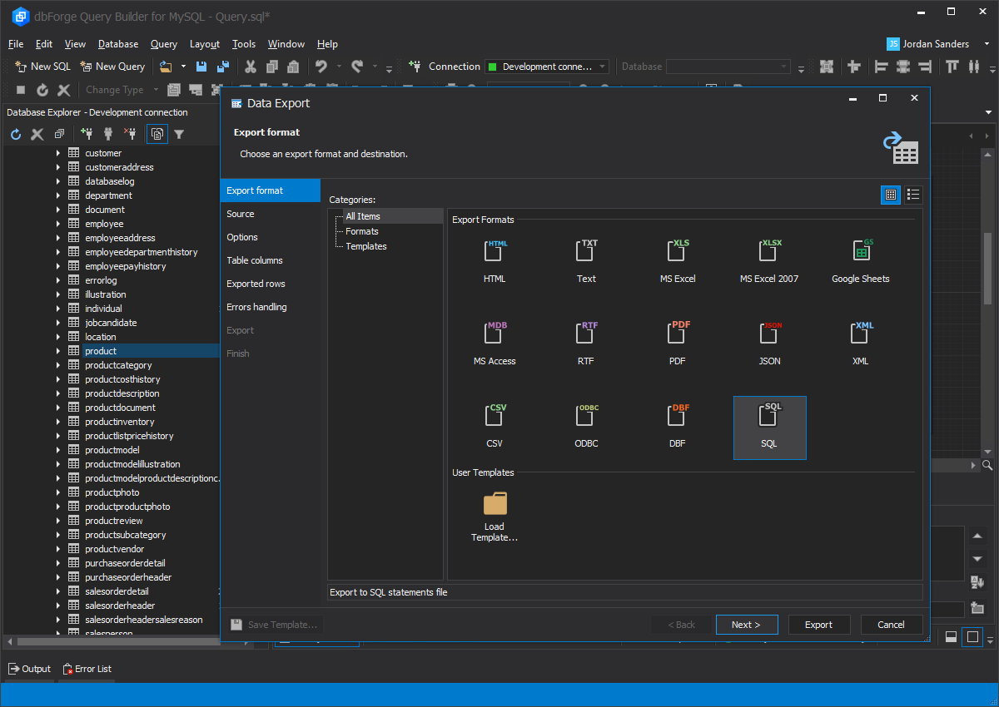Open the Database menu

(x=118, y=44)
